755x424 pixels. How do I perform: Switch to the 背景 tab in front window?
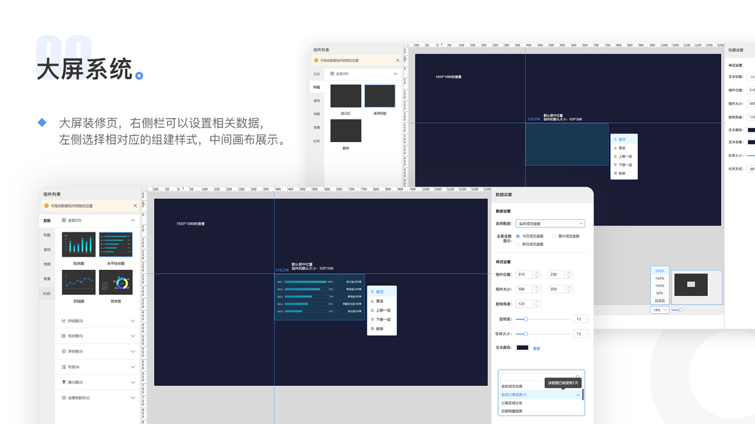coord(47,279)
